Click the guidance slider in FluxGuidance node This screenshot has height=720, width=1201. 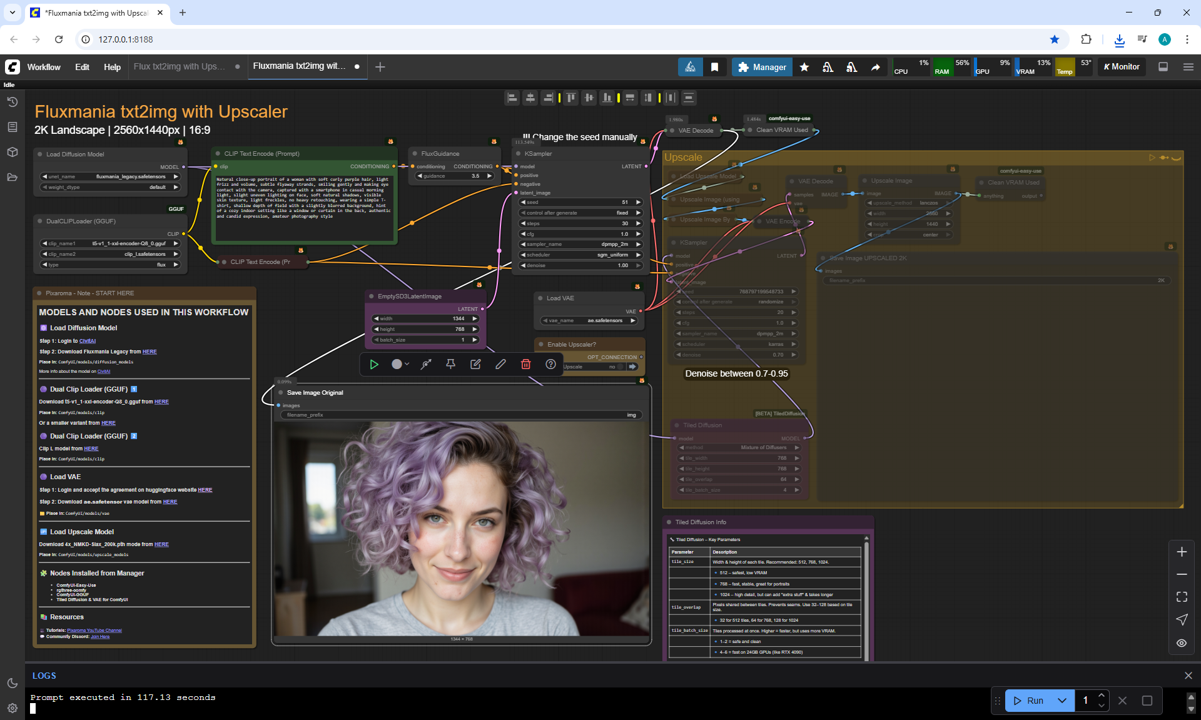(x=455, y=176)
